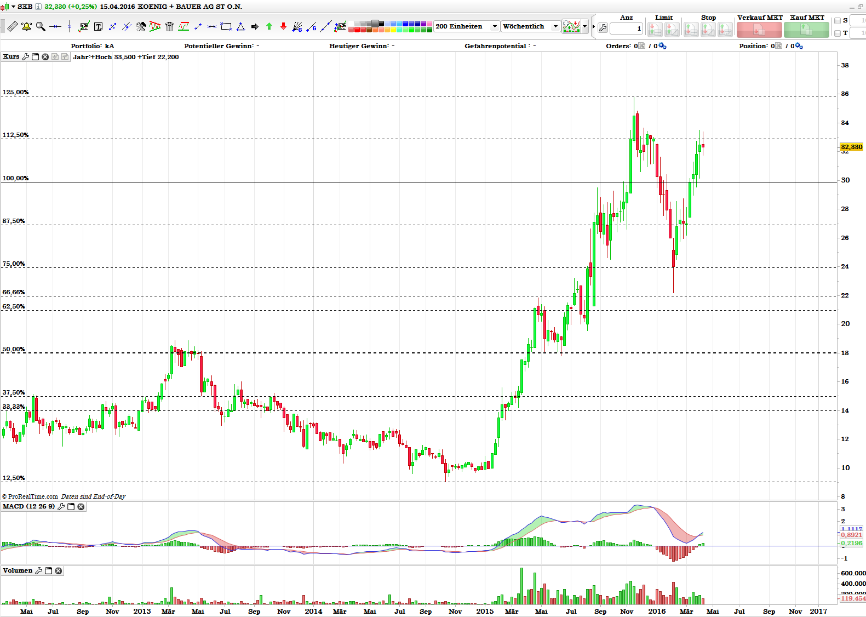866x617 pixels.
Task: Pick the yellow color swatch
Action: [393, 30]
